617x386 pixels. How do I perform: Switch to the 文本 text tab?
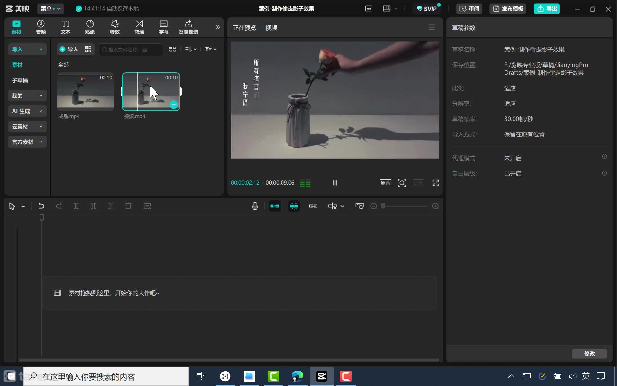point(66,27)
